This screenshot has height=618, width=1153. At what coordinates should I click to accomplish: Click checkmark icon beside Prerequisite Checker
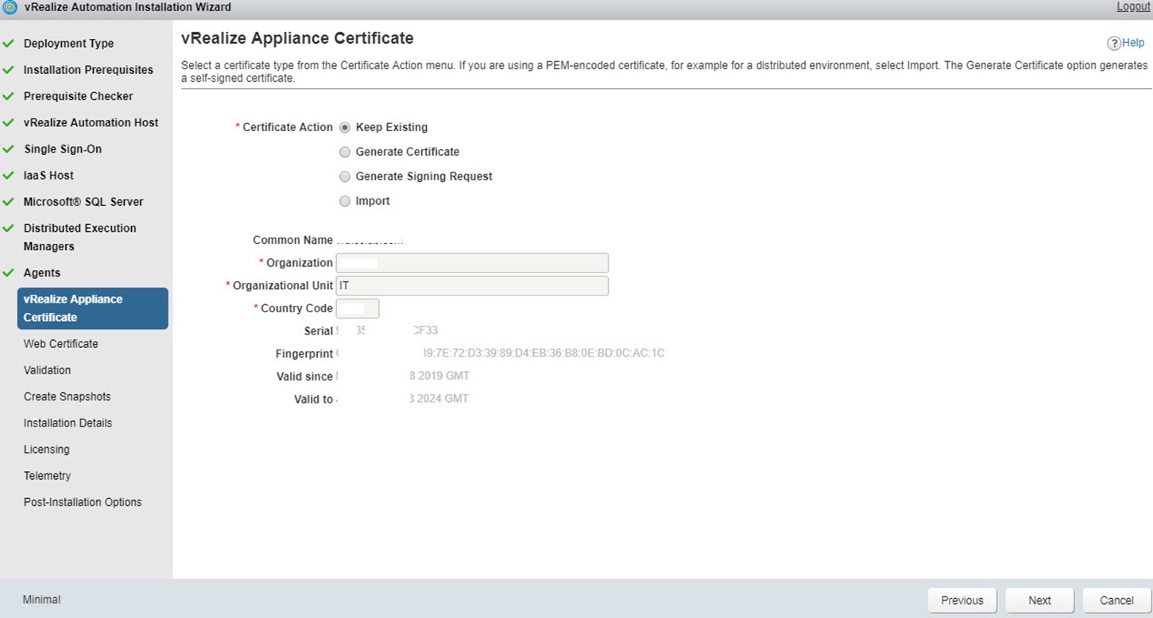tap(9, 96)
